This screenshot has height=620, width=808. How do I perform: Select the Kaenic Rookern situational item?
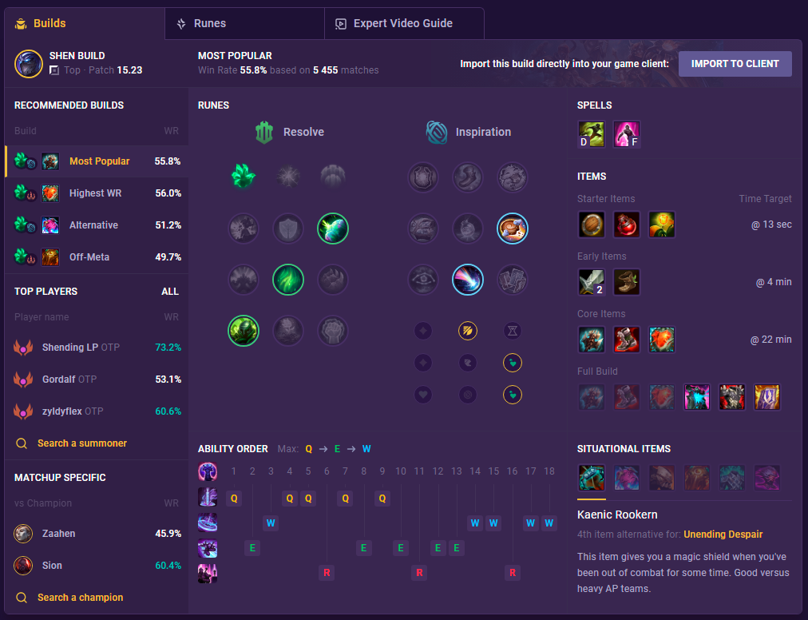click(x=592, y=477)
